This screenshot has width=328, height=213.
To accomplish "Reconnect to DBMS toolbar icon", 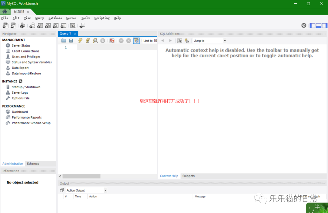I will [x=82, y=26].
